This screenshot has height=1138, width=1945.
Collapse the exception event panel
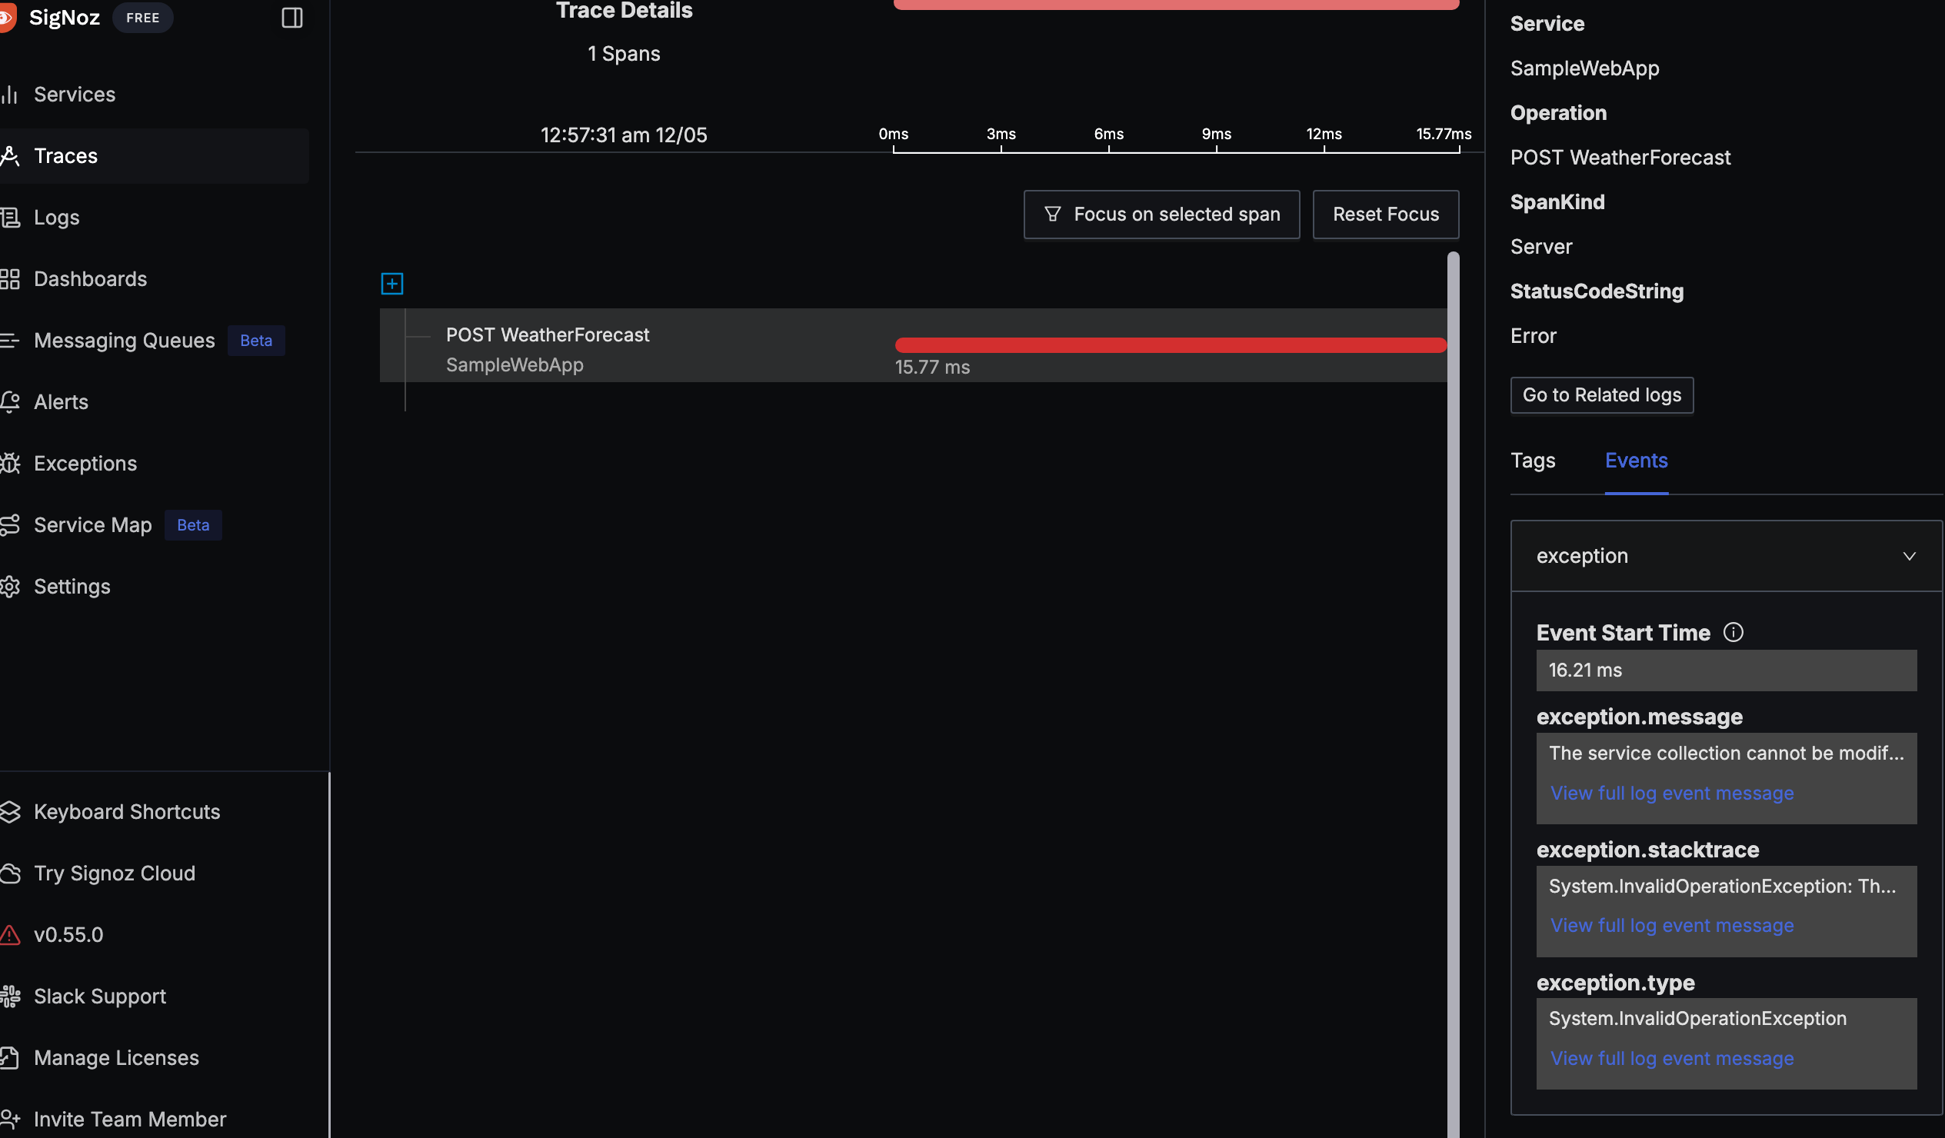click(1909, 556)
